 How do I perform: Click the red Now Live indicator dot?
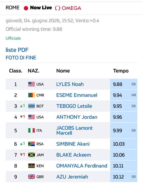(x=26, y=8)
